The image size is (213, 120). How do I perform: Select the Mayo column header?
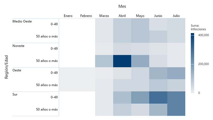pos(140,16)
